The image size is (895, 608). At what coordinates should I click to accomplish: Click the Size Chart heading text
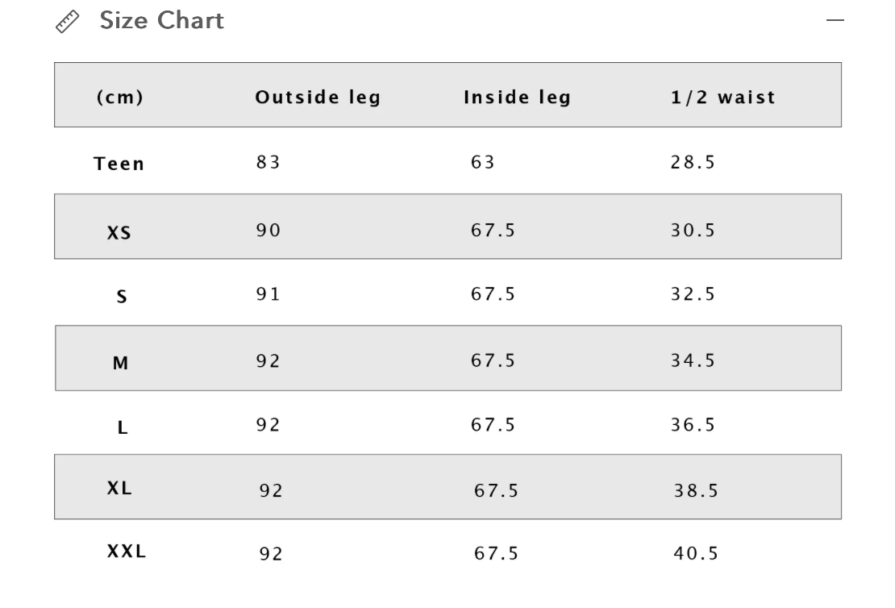[161, 21]
